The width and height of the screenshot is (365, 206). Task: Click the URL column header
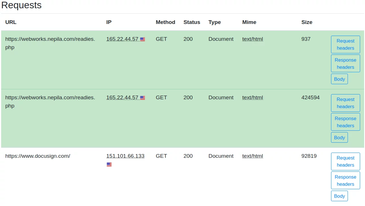click(11, 22)
